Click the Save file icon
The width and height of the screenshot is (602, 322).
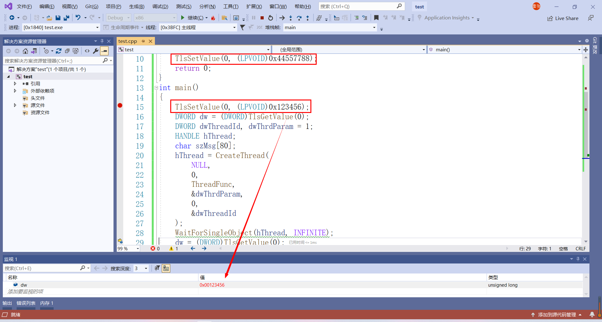[x=58, y=18]
